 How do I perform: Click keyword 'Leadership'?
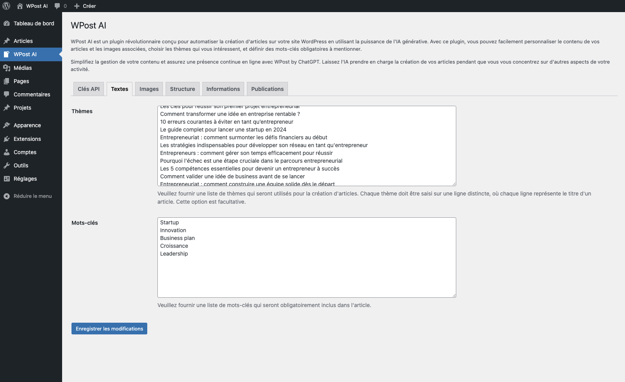click(174, 254)
